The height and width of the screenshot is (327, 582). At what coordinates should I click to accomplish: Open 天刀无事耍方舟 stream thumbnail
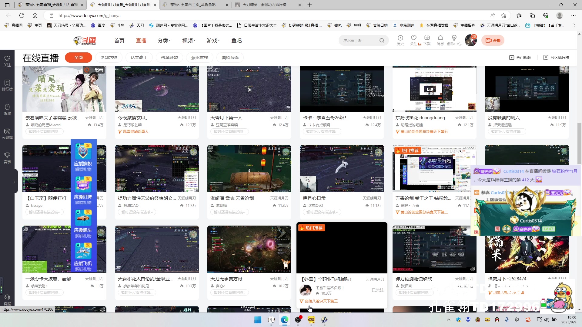(249, 249)
